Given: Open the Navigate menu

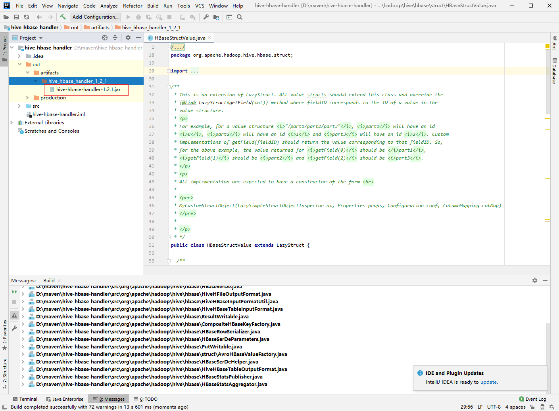Looking at the screenshot, I should [68, 6].
